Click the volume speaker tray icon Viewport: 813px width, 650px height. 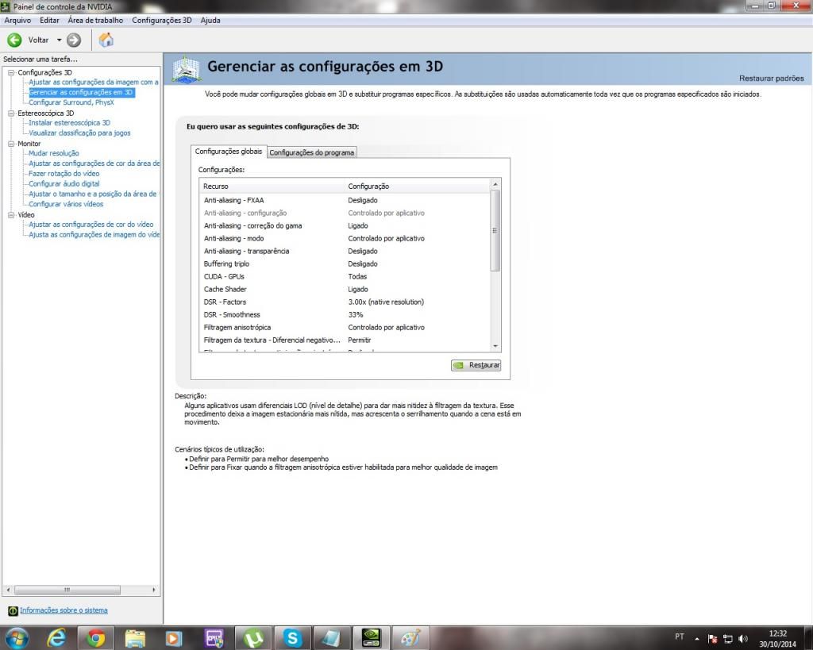(x=743, y=639)
